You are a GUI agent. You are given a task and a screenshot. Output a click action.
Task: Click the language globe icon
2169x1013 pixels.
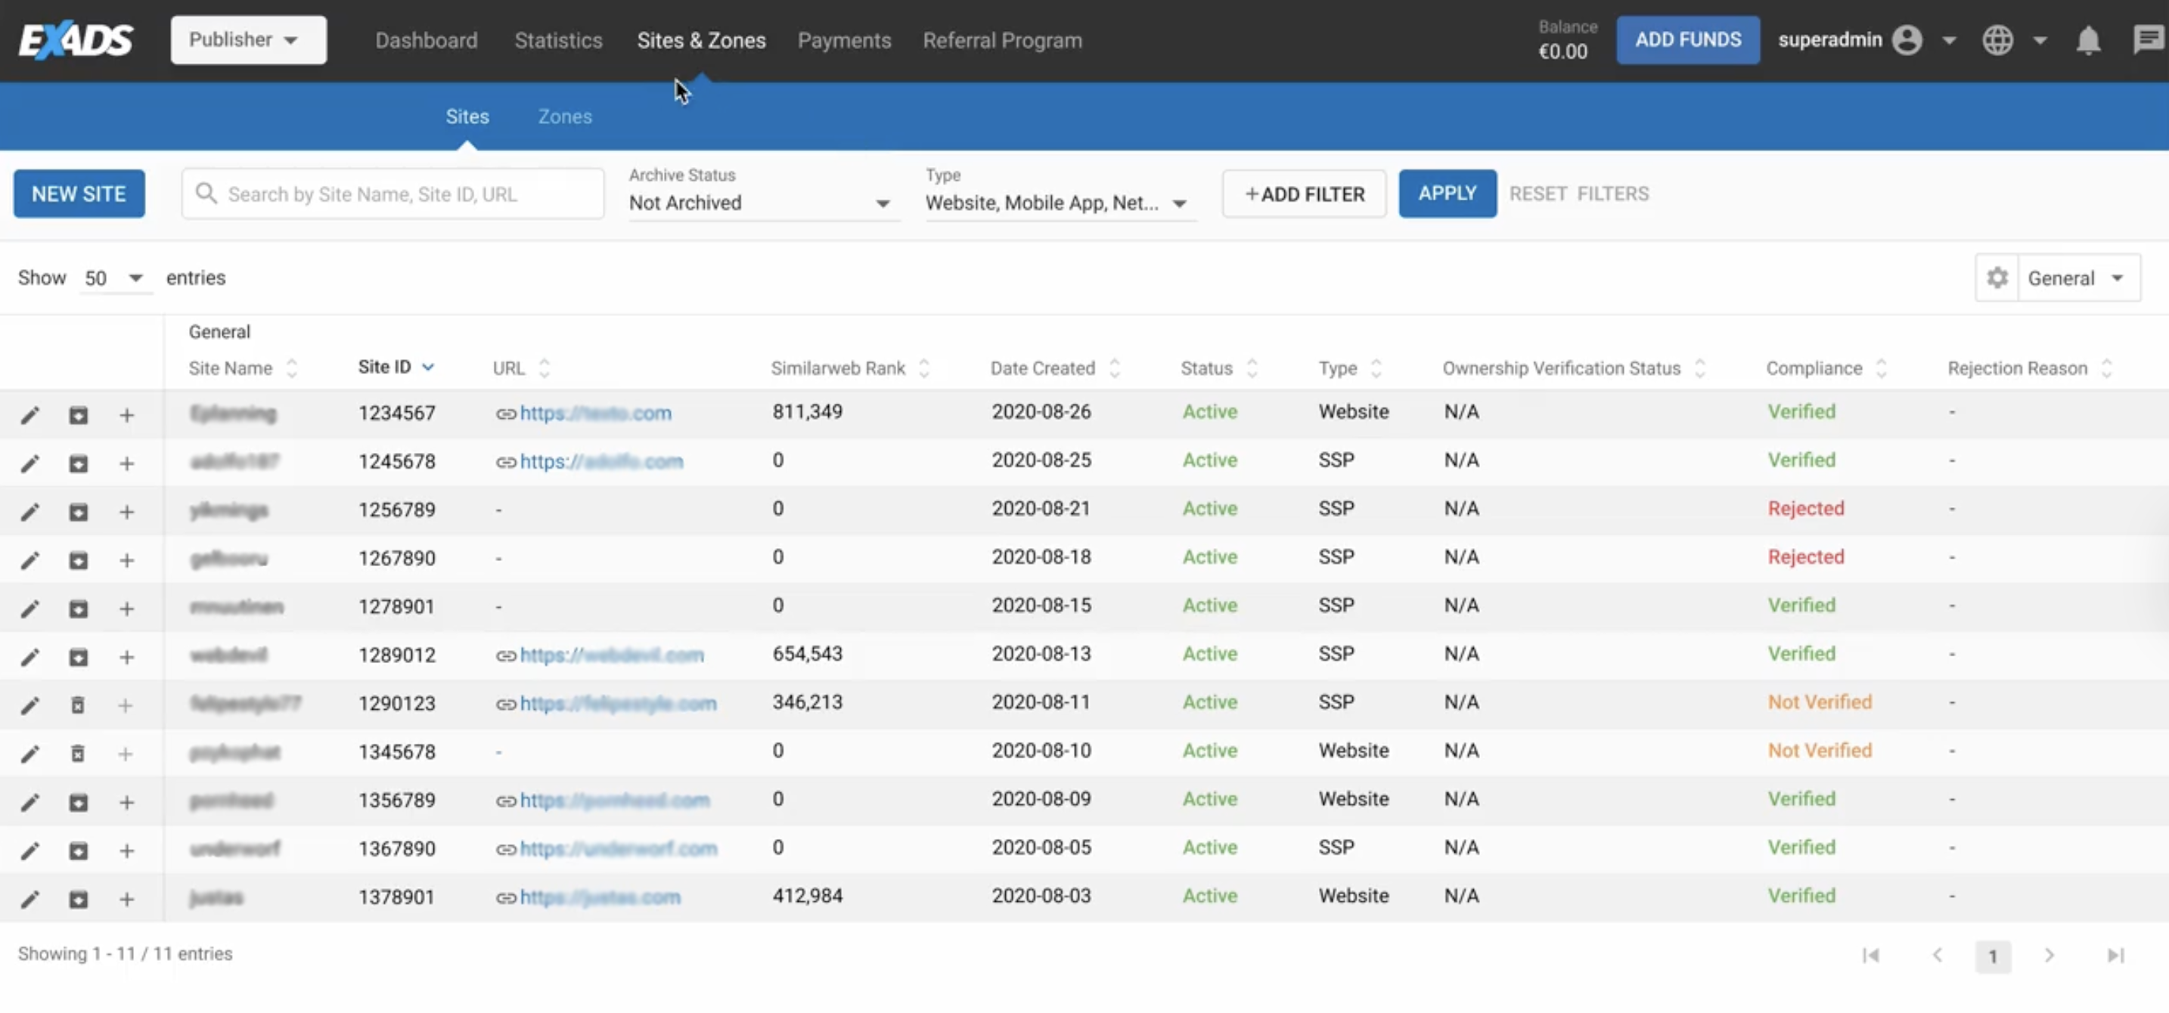point(1997,39)
